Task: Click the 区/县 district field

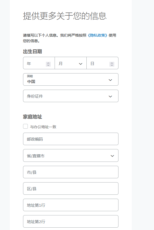Action: click(x=70, y=188)
